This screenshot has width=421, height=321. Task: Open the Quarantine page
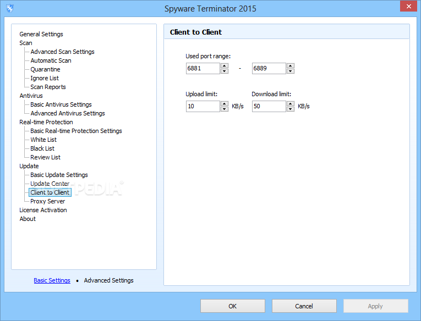click(x=45, y=69)
